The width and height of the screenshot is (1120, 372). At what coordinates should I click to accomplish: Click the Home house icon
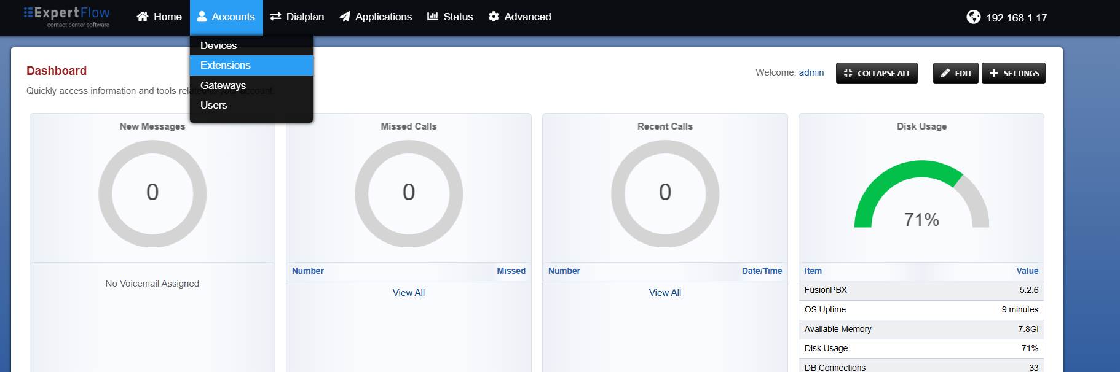[143, 17]
